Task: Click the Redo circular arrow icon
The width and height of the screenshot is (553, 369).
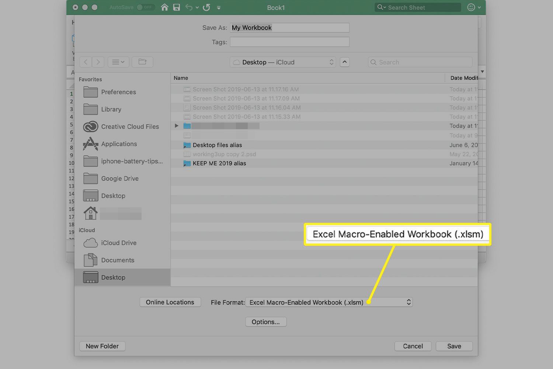Action: point(206,7)
